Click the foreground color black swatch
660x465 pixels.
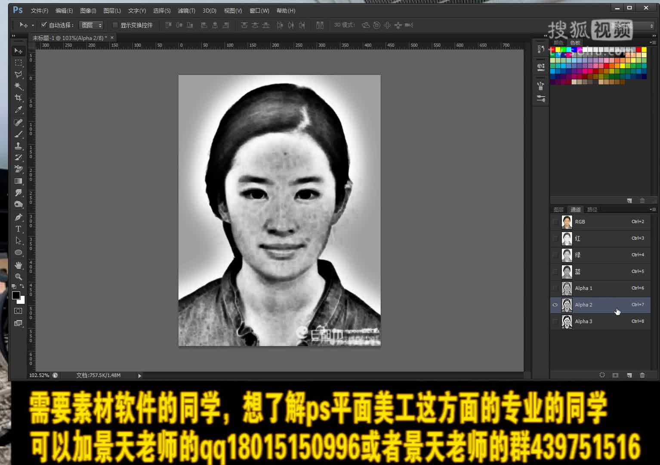[x=15, y=295]
